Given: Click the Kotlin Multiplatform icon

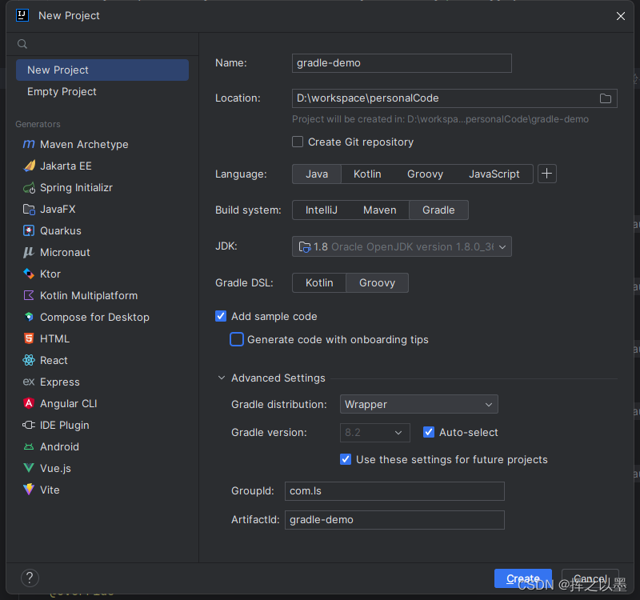Looking at the screenshot, I should click(29, 295).
